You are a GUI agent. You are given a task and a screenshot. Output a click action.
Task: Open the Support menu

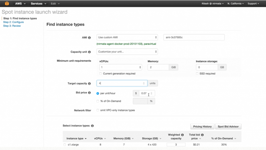pos(253,4)
